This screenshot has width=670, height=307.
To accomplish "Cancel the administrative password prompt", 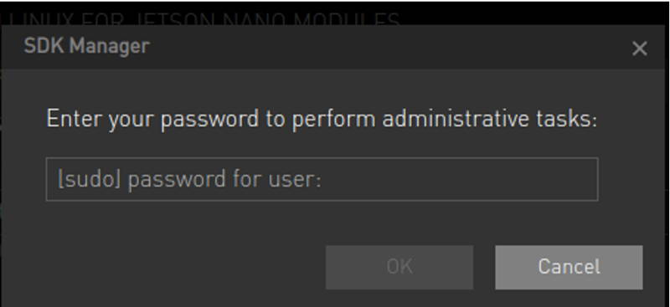I will pos(569,268).
